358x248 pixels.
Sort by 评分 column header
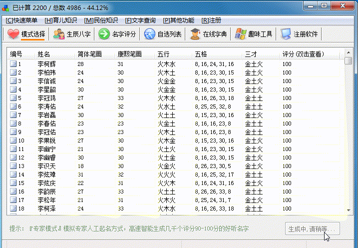click(303, 54)
